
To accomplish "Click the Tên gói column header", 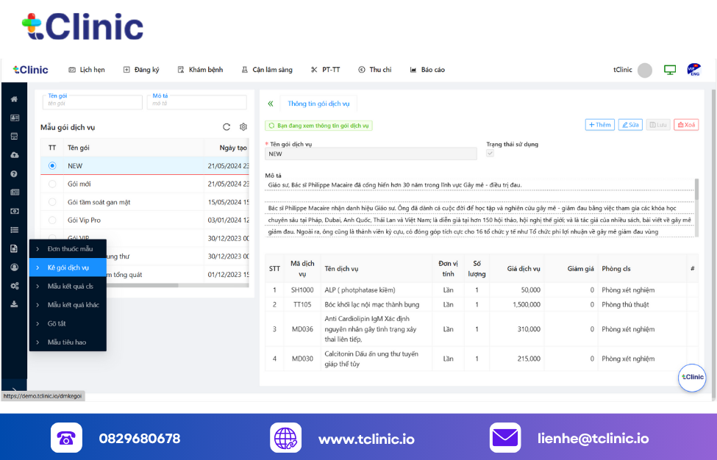I will pyautogui.click(x=79, y=148).
